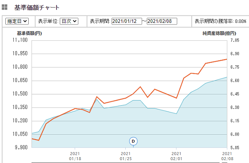Click the 2021 01/25 date label
Screen dimensions: 249x163
coord(126,156)
